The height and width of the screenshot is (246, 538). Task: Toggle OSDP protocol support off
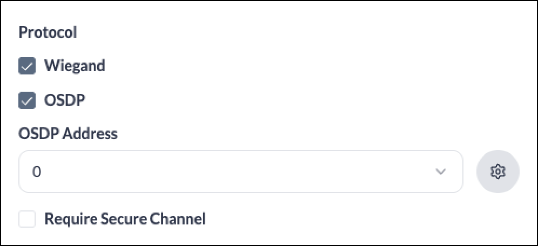point(27,100)
